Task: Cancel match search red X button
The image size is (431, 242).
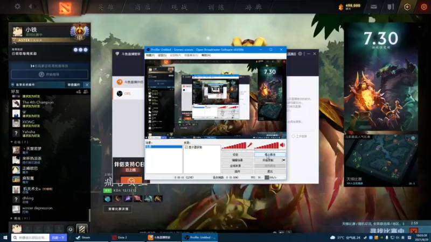Action: [413, 231]
